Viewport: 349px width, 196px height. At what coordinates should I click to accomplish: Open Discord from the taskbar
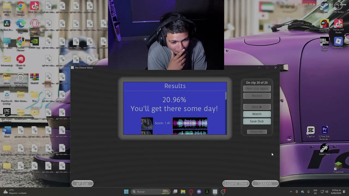199,192
